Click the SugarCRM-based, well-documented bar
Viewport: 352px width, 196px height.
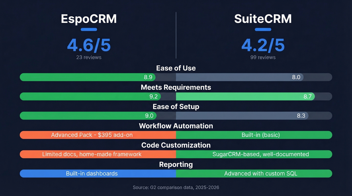click(254, 154)
